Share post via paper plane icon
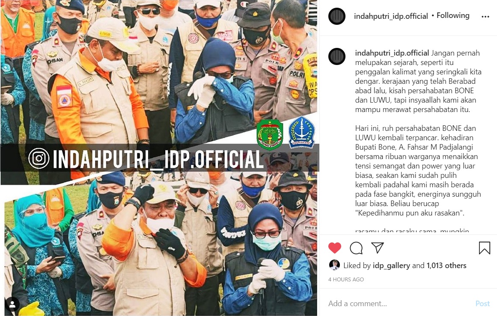This screenshot has width=497, height=316. click(378, 248)
